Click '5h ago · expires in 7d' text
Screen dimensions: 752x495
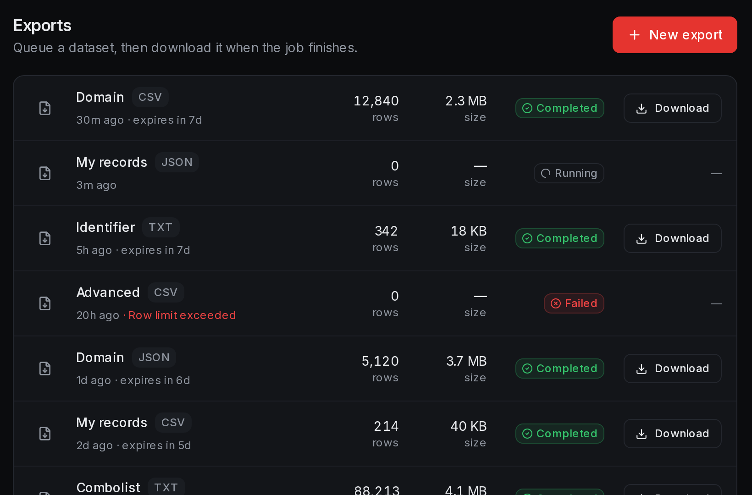(x=133, y=250)
